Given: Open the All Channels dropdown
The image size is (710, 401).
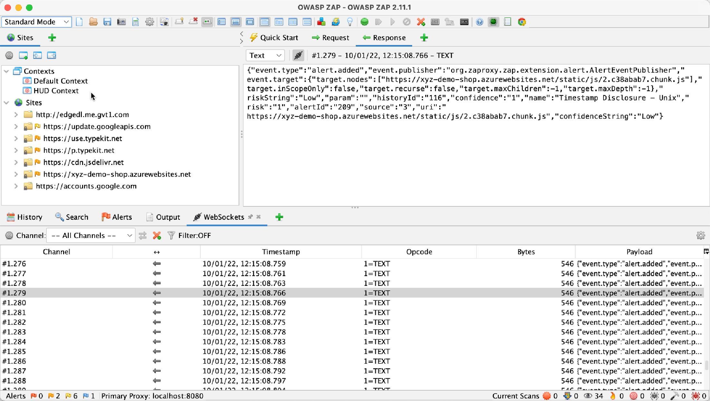Looking at the screenshot, I should click(91, 235).
